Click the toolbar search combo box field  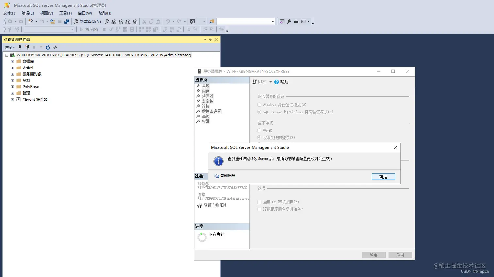246,22
